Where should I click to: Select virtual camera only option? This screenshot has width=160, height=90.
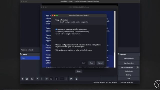pyautogui.click(x=68, y=34)
